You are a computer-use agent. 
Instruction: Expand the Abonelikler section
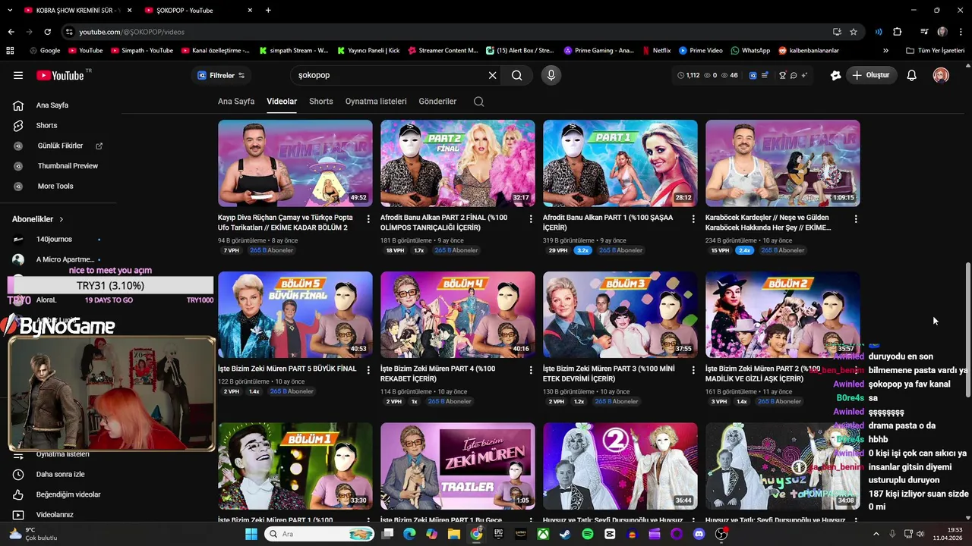pos(38,219)
